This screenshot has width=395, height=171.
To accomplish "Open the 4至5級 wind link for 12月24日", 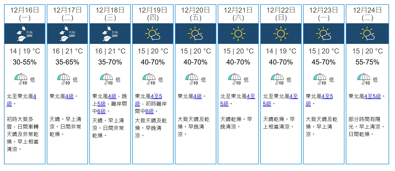I will (372, 97).
